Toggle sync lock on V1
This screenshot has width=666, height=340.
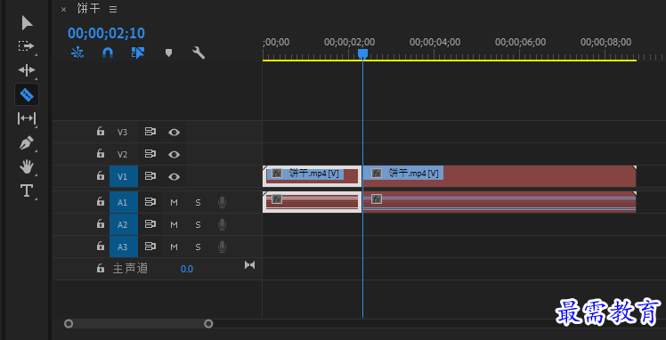150,176
